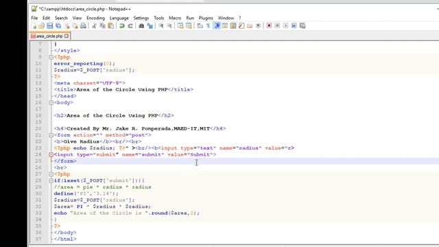This screenshot has height=247, width=439.
Task: Open the Macro menu
Action: [x=175, y=18]
